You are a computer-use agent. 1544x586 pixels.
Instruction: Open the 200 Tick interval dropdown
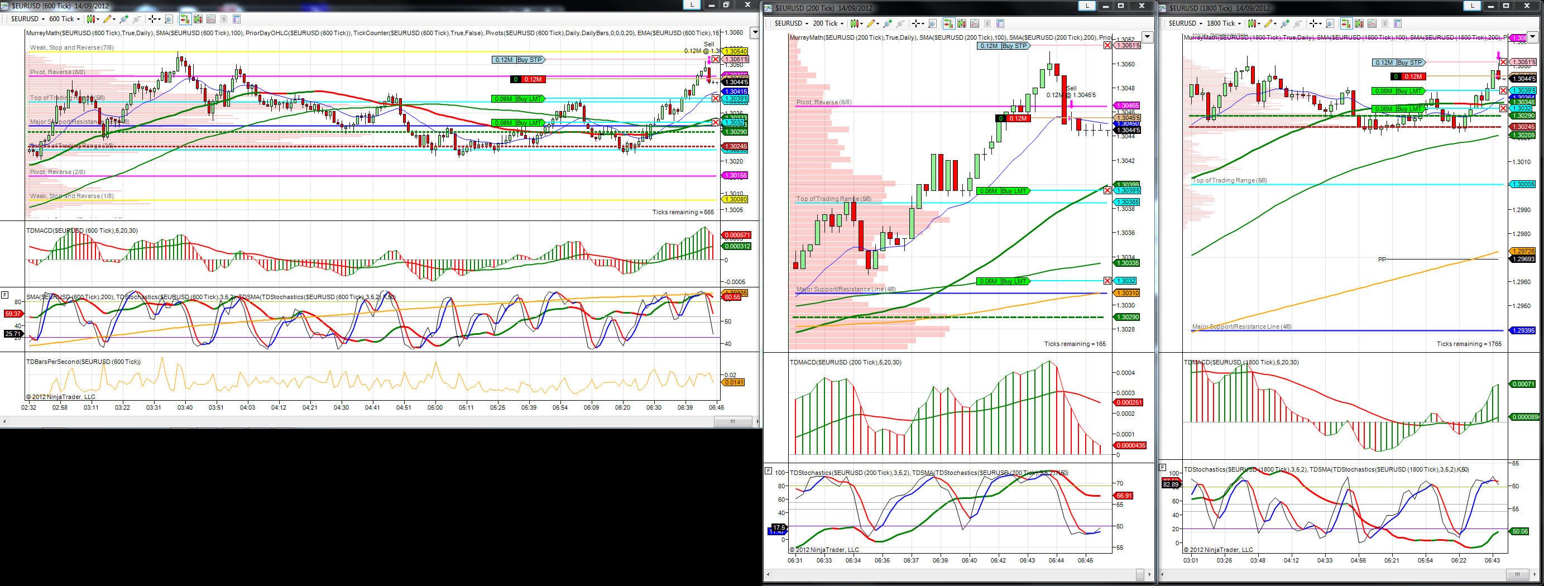[x=828, y=23]
